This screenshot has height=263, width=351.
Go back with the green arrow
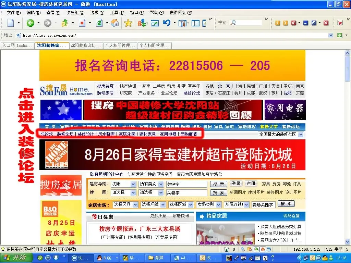[x=31, y=23]
